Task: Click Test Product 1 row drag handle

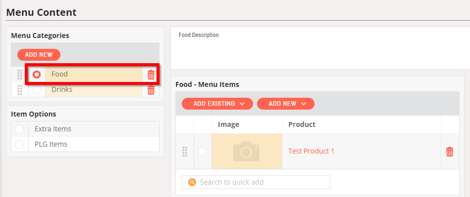Action: click(185, 152)
